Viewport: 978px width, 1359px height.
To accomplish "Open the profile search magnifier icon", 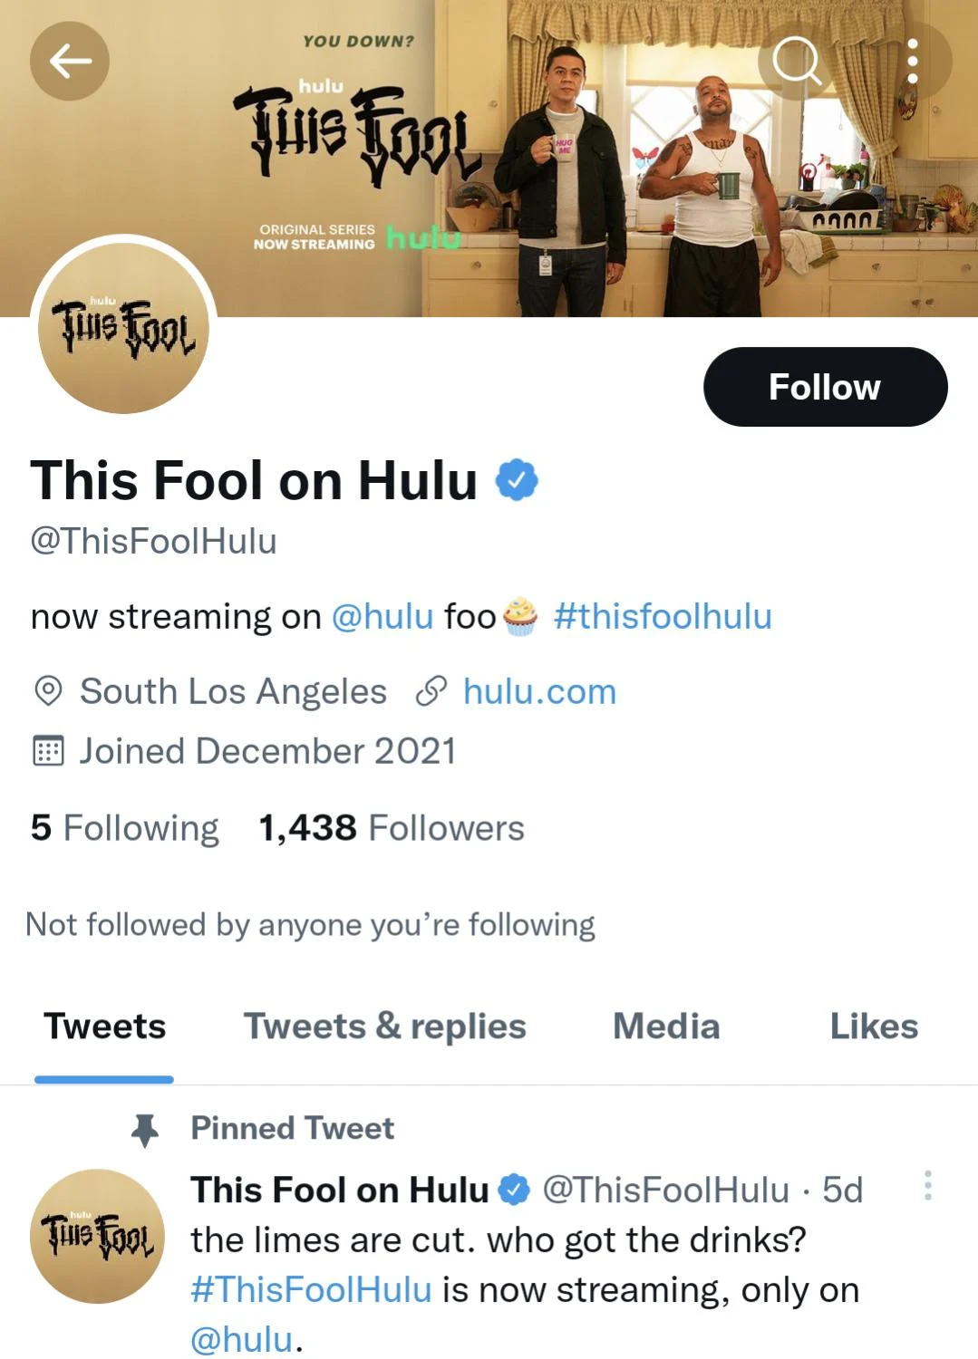I will (797, 61).
